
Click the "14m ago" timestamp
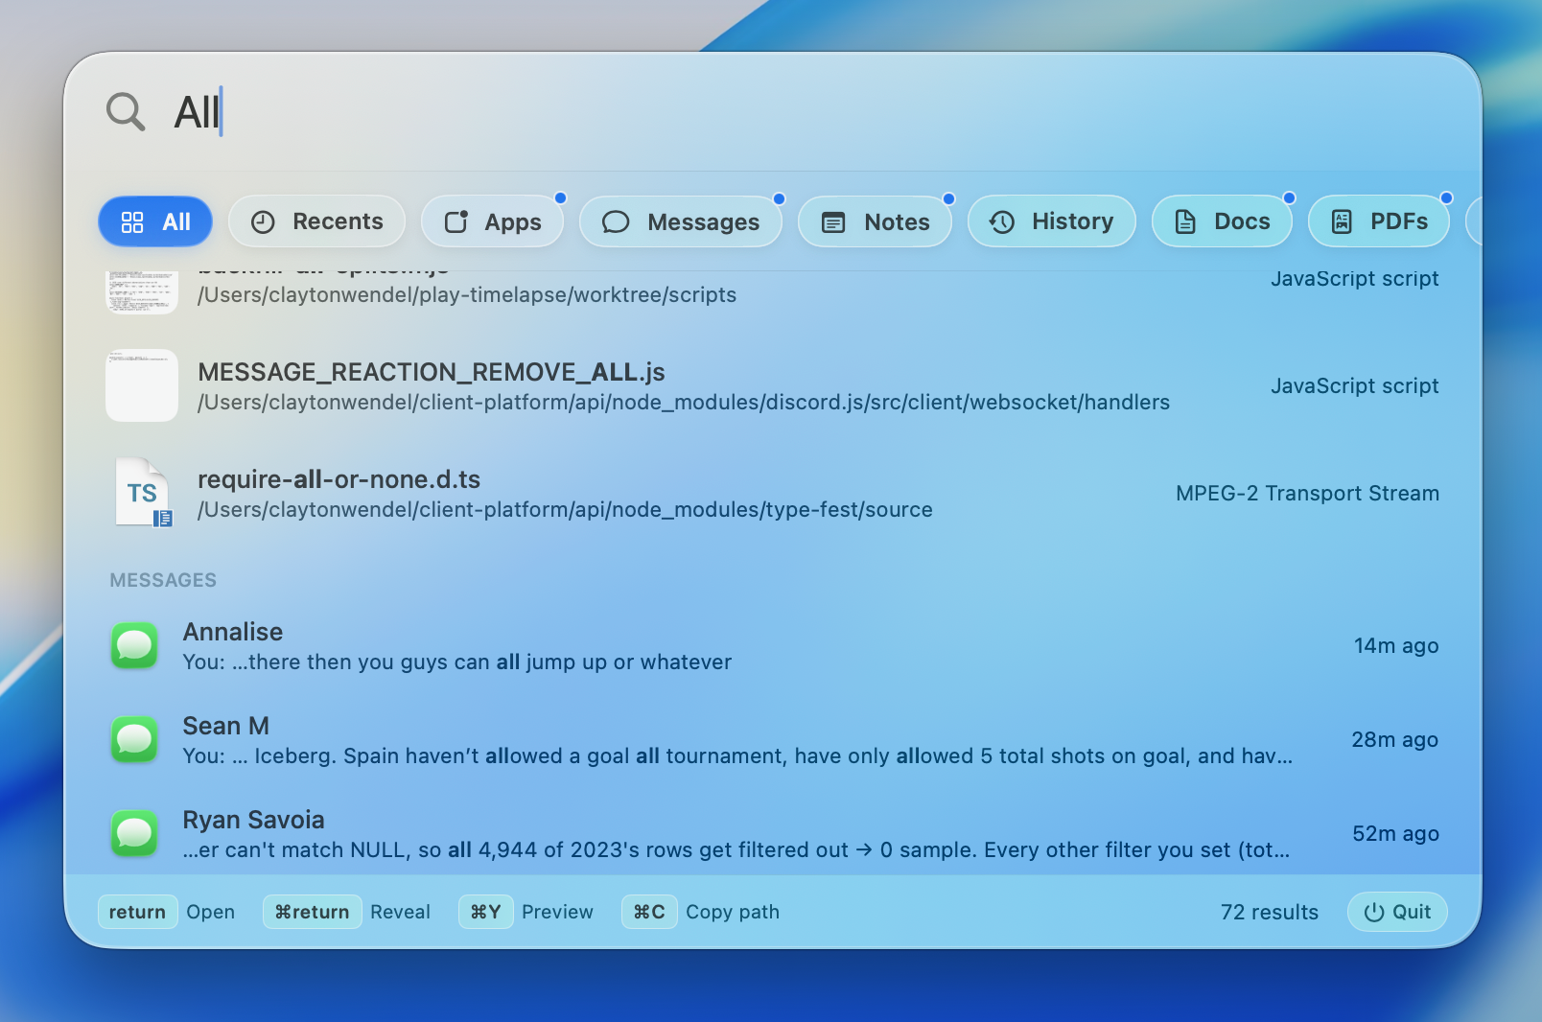point(1396,646)
